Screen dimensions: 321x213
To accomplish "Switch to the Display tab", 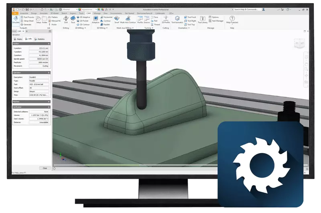I will point(18,39).
